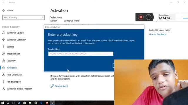Click the Windows Insider Program icon
The image size is (188, 105).
(4, 89)
